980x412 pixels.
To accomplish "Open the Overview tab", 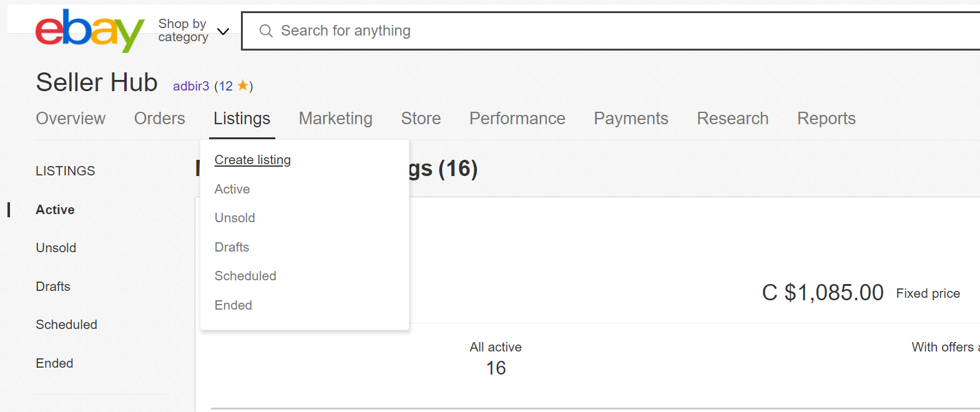I will point(71,119).
